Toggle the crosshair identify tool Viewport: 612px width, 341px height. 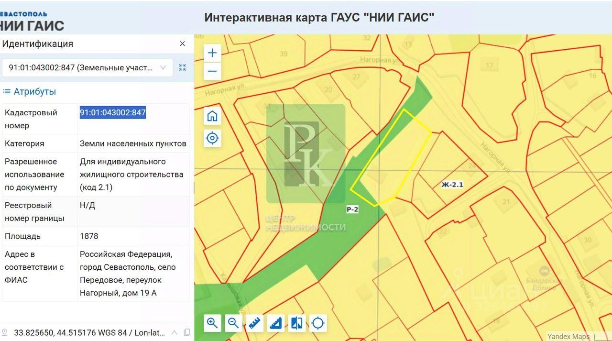pyautogui.click(x=318, y=323)
